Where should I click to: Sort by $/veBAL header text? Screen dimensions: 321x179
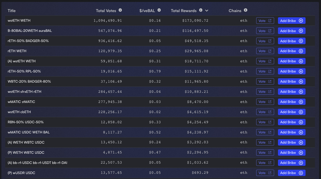[147, 11]
